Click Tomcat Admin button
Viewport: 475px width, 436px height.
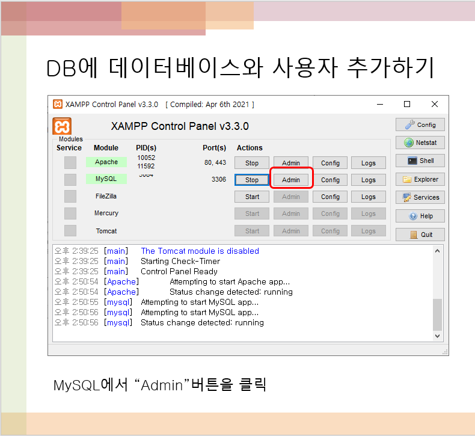click(291, 231)
